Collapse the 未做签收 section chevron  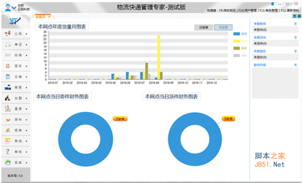click(x=295, y=51)
